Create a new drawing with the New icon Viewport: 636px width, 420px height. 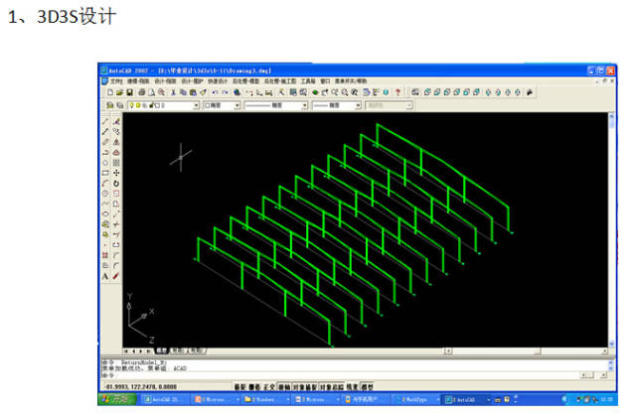pos(110,93)
